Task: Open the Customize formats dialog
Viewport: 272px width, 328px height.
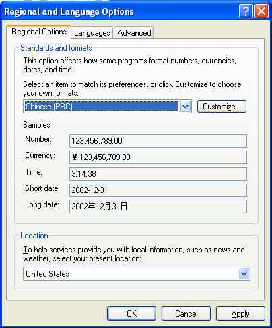Action: pyautogui.click(x=222, y=106)
